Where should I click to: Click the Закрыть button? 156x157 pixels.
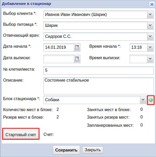[93, 150]
